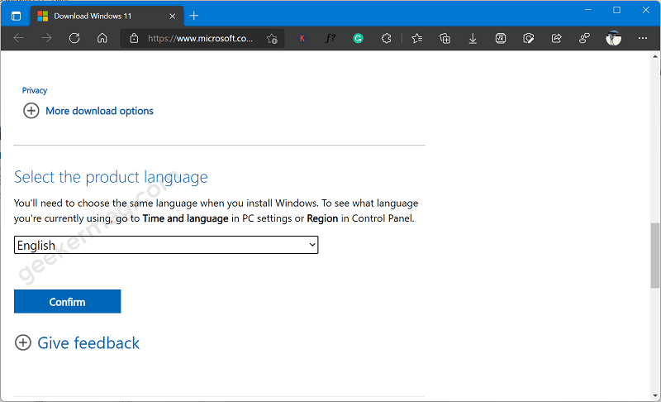The image size is (661, 402).
Task: Open the English language dropdown
Action: (x=166, y=245)
